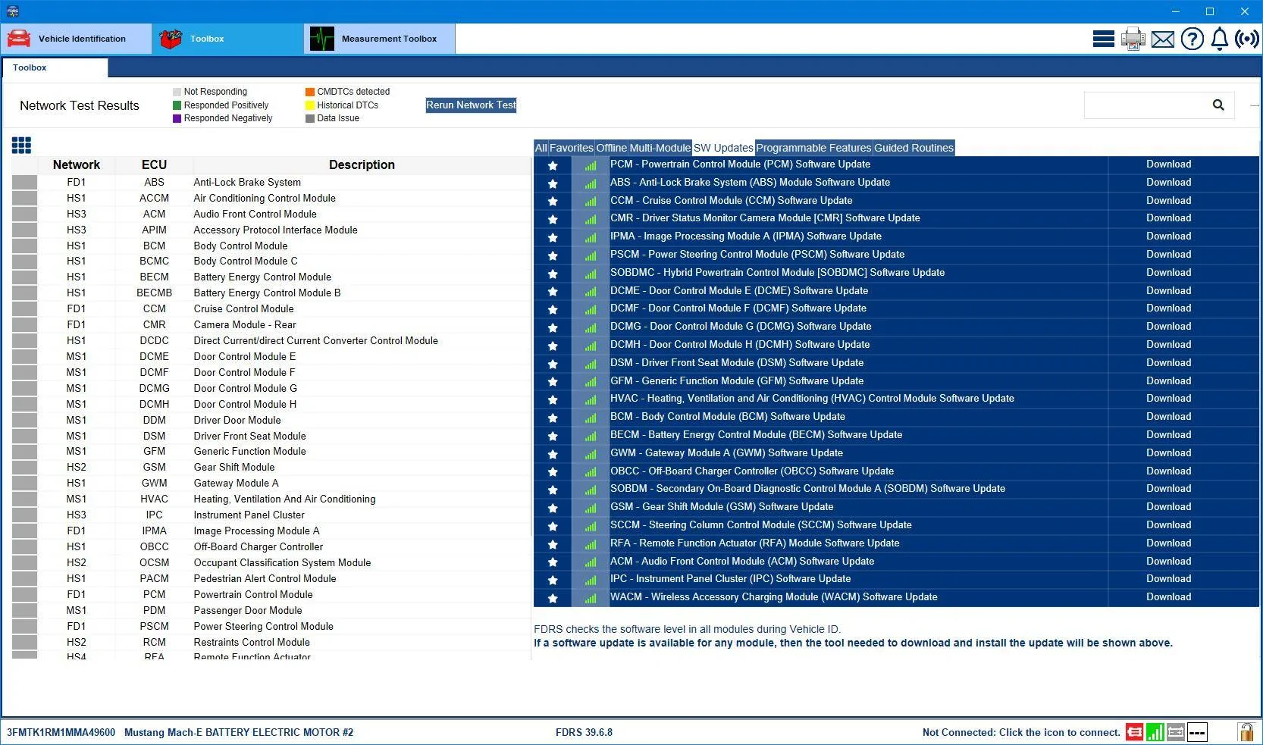Click the search magnifier icon
This screenshot has height=745, width=1263.
[x=1218, y=105]
